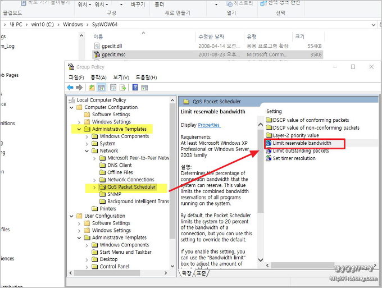
Task: Click the Forward arrow in Group Policy toolbar
Action: point(79,88)
